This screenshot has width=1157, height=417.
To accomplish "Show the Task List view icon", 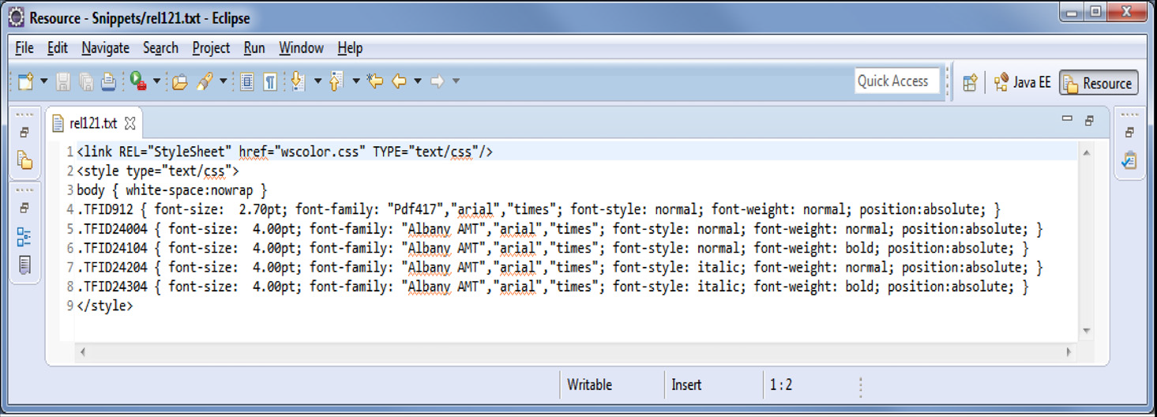I will [x=1129, y=160].
